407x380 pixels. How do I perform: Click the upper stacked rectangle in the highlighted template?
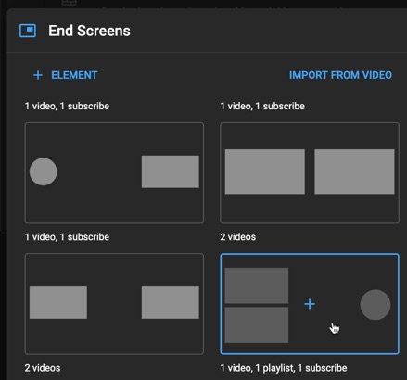[x=257, y=285]
